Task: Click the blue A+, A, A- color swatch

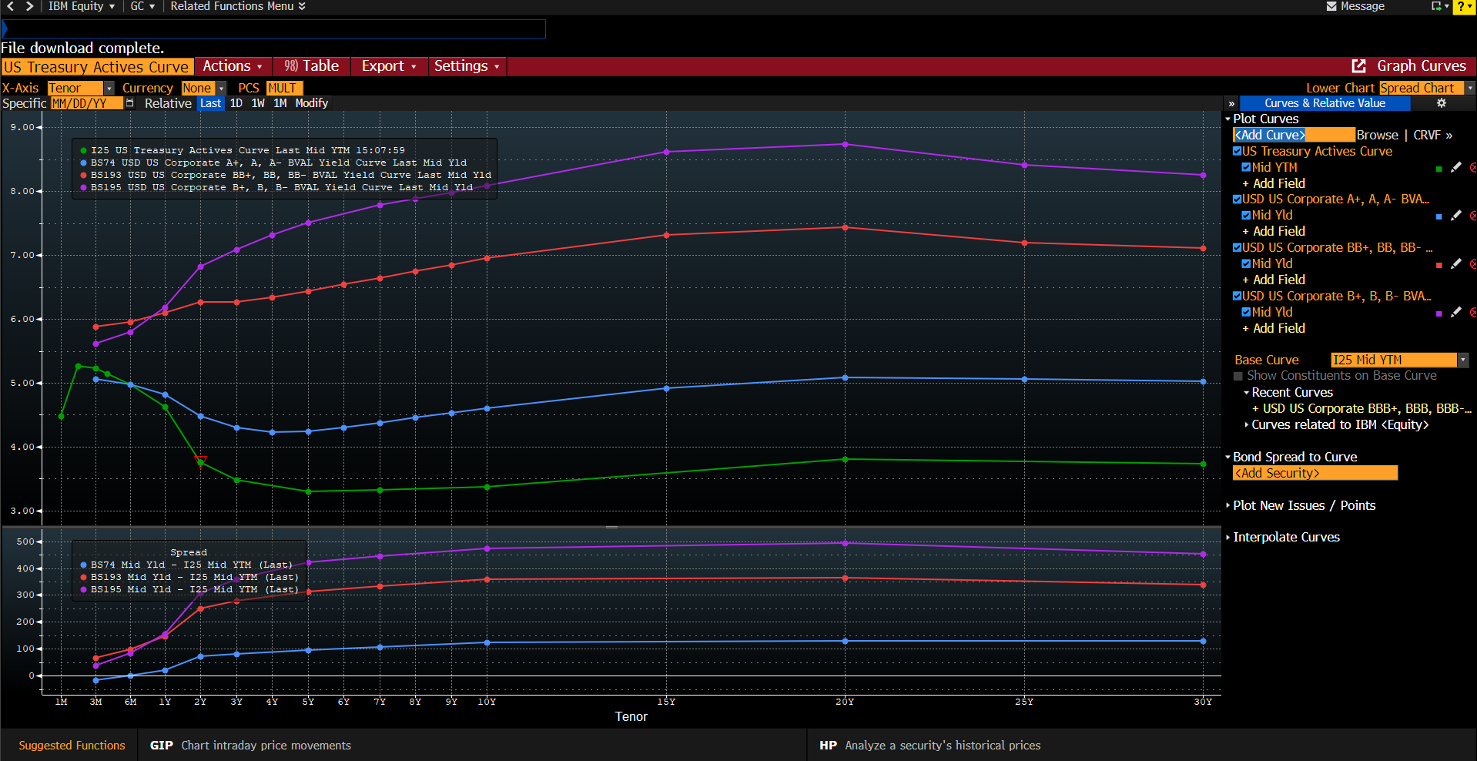Action: pos(1438,217)
